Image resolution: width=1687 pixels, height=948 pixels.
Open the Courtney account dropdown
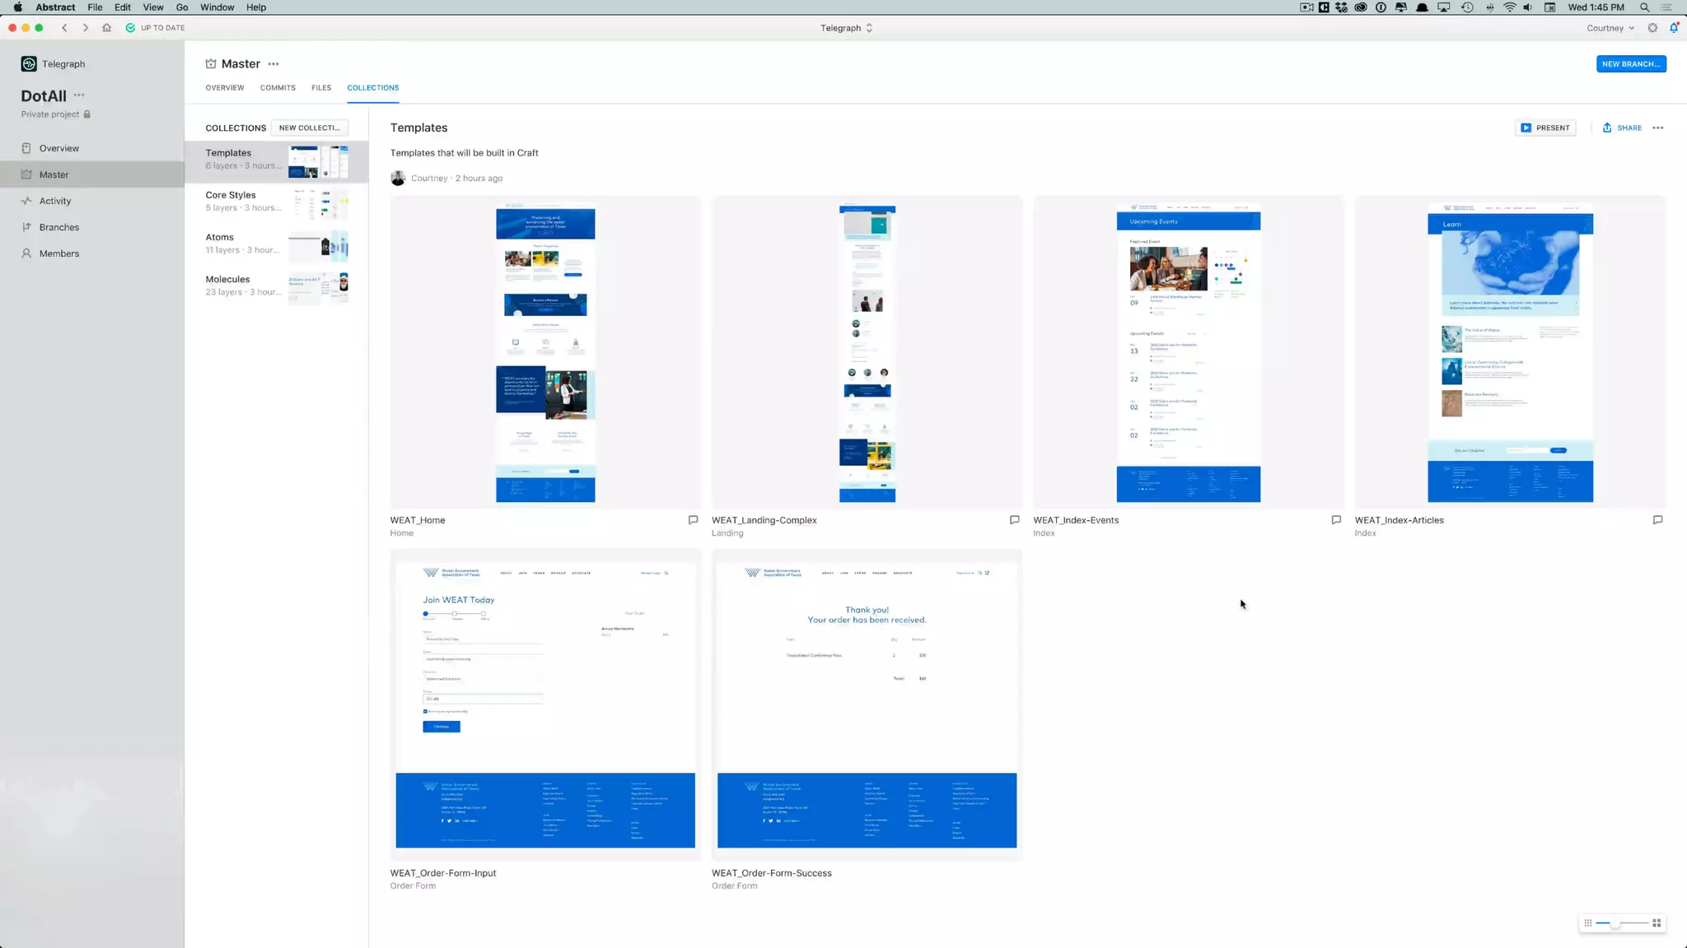1610,28
